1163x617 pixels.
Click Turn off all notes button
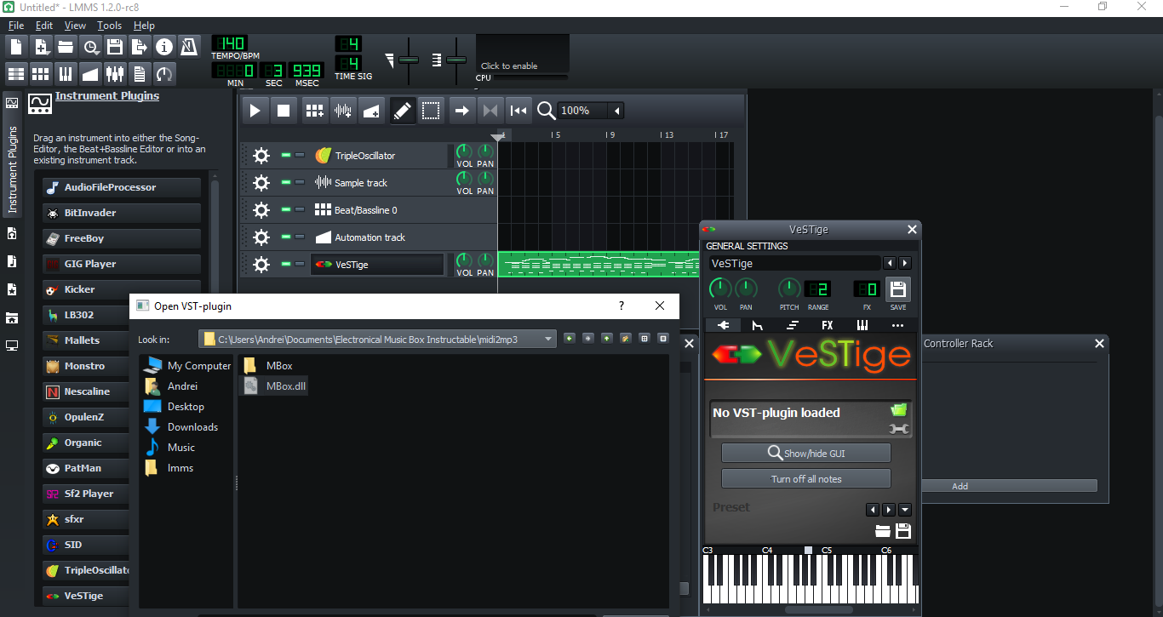[x=806, y=478]
